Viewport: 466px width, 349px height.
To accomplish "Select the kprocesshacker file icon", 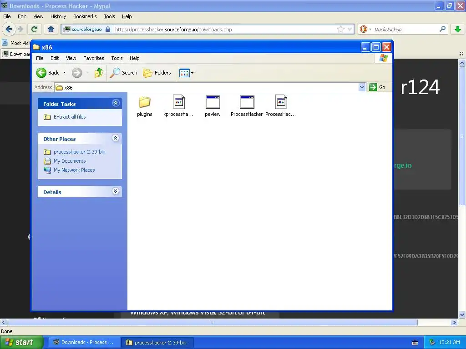I will pos(178,102).
